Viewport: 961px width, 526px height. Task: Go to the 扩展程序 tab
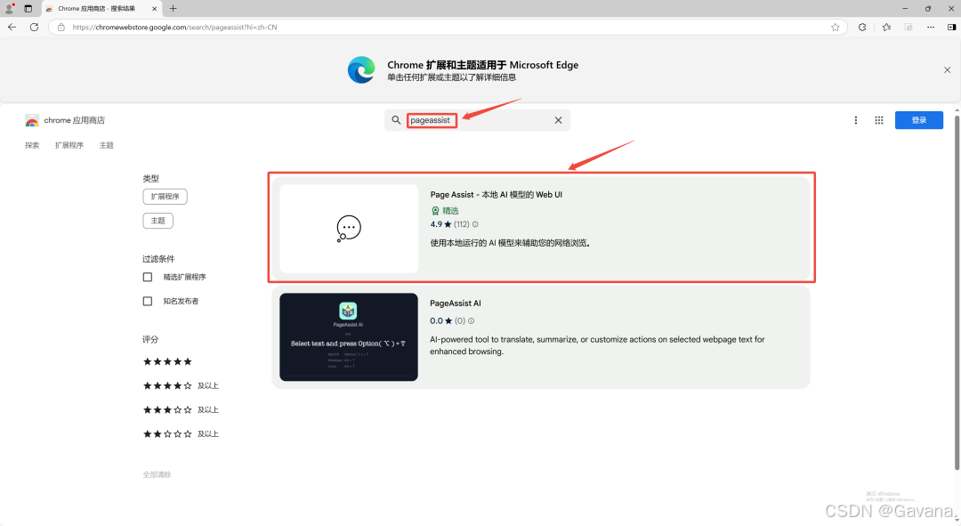[x=69, y=145]
